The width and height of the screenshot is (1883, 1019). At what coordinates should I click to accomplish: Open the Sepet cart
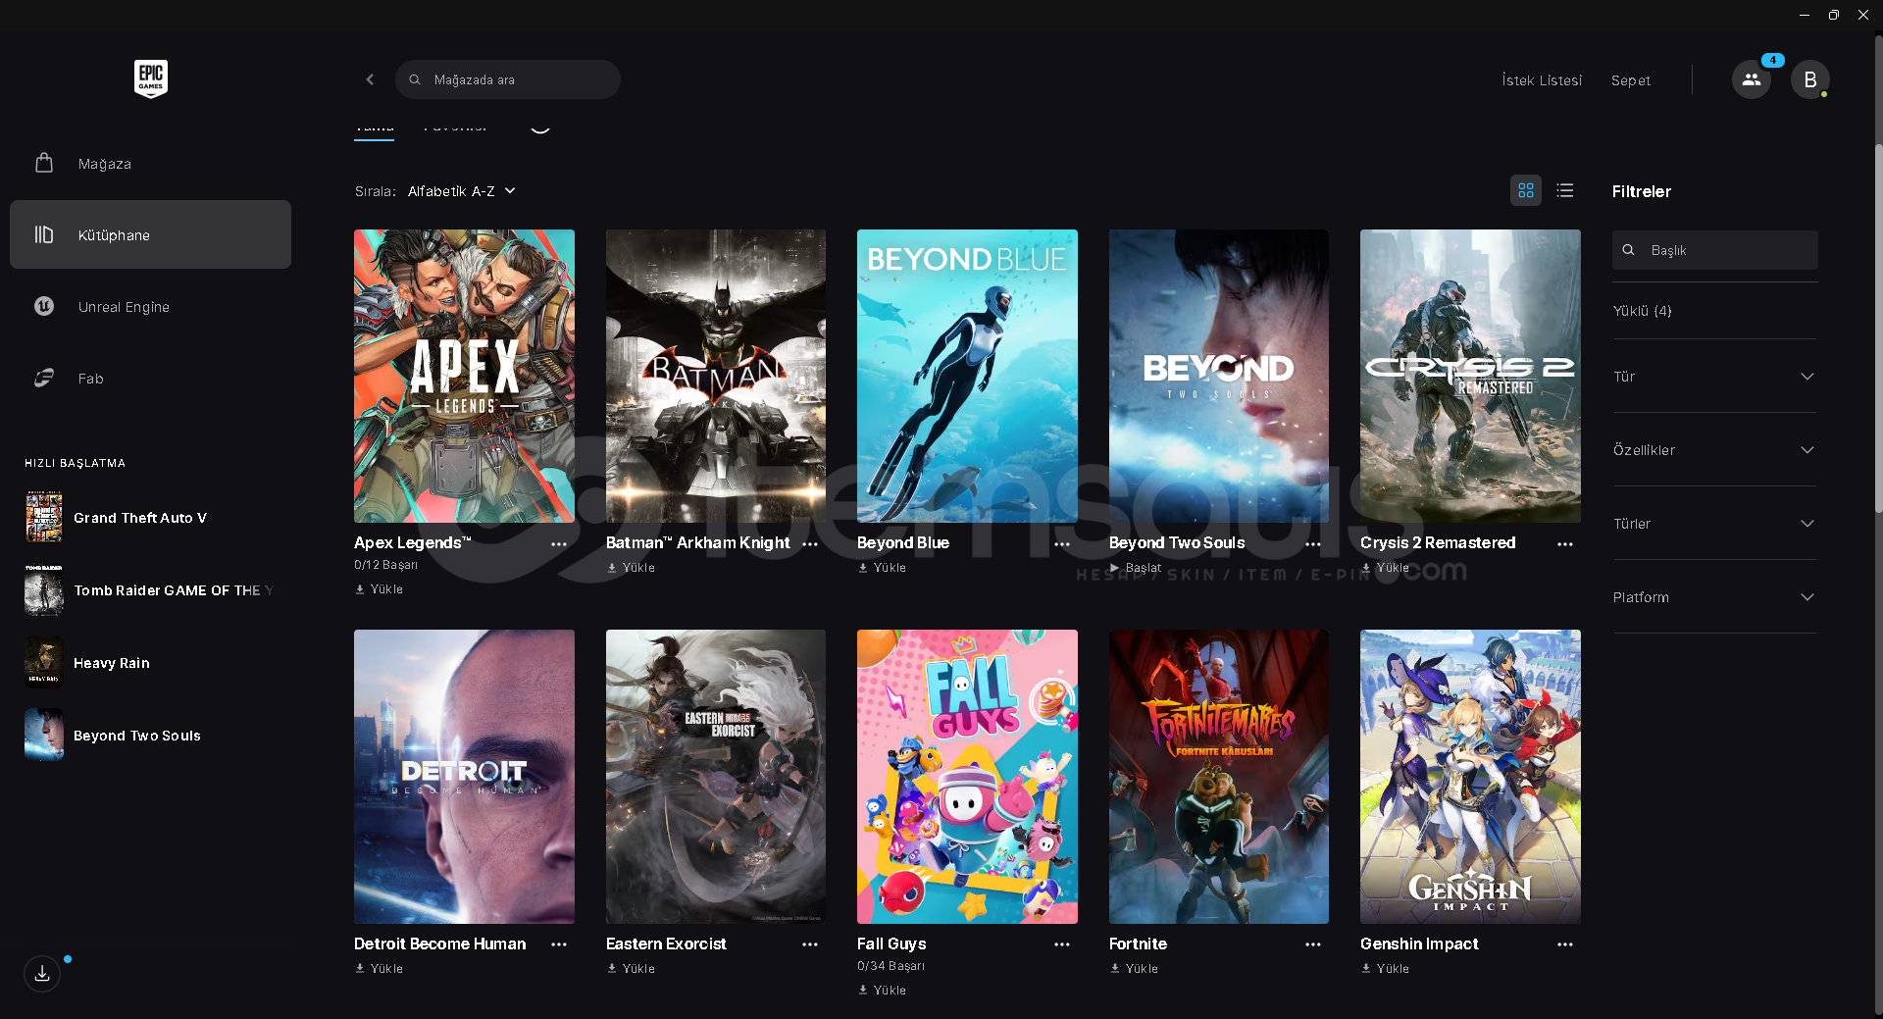[x=1631, y=80]
